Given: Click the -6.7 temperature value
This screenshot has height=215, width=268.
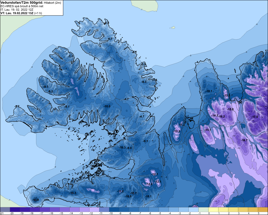Looking at the screenshot, I should pyautogui.click(x=110, y=39).
